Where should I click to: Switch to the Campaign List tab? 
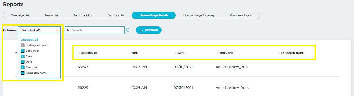(20, 15)
